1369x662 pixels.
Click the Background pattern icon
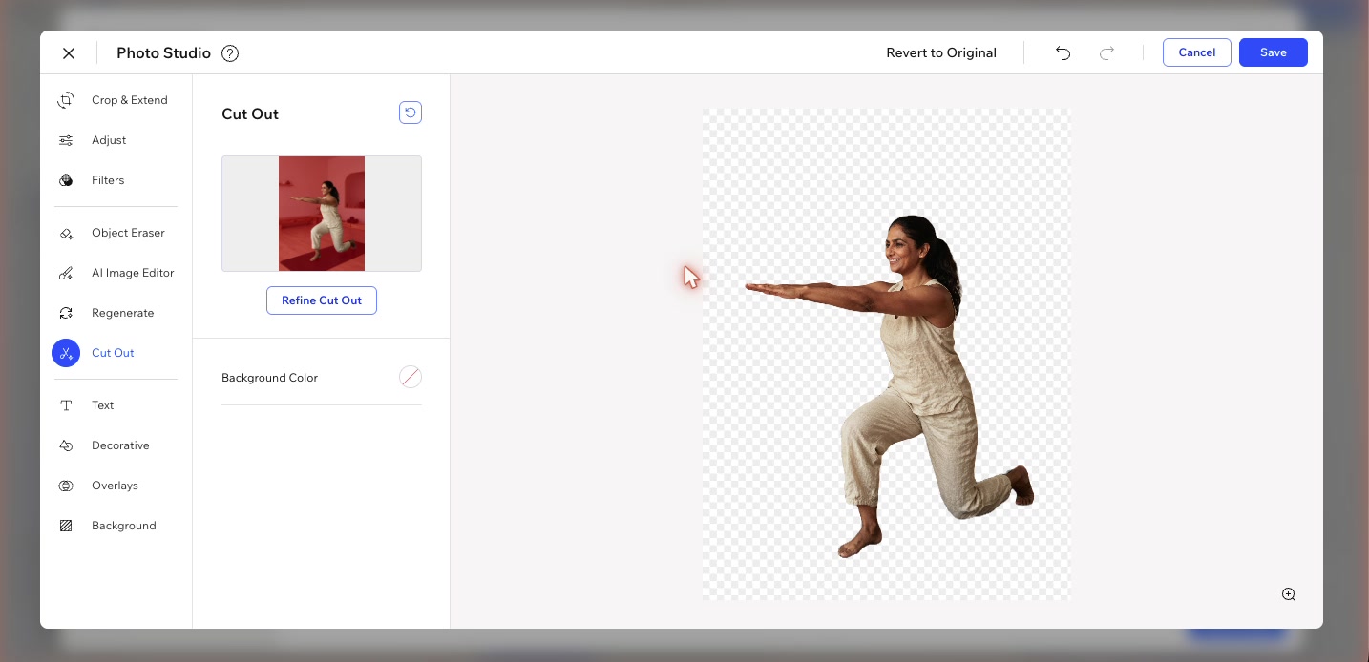(66, 526)
